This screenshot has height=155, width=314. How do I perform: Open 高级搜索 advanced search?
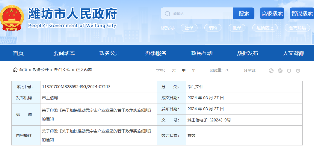pyautogui.click(x=272, y=13)
